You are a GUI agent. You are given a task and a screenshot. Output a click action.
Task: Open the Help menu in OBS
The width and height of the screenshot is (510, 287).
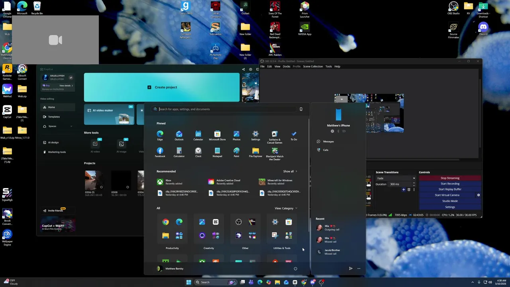click(337, 67)
